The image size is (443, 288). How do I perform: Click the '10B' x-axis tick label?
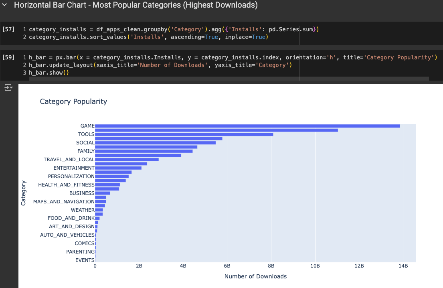tap(315, 266)
